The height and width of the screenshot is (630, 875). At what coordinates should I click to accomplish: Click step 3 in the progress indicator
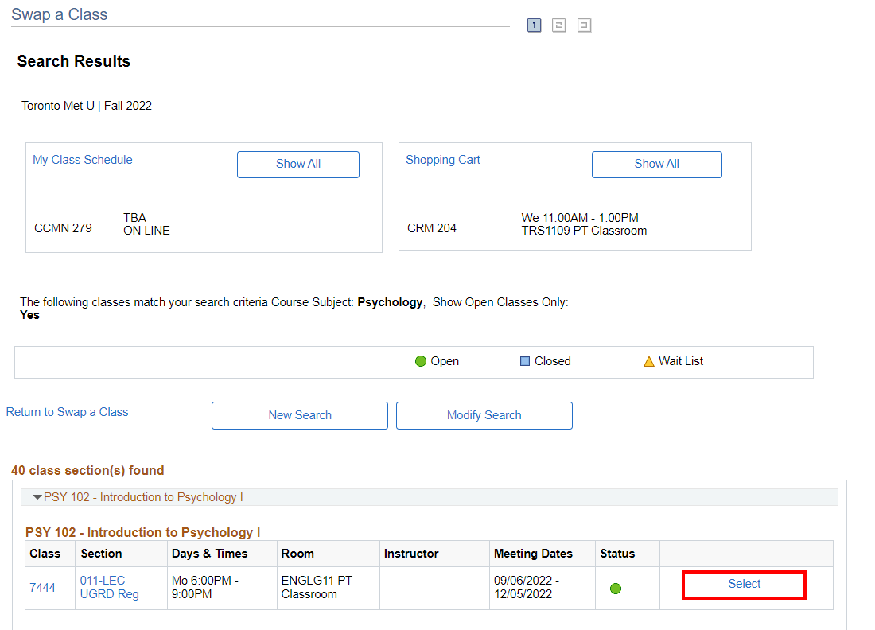pos(585,26)
